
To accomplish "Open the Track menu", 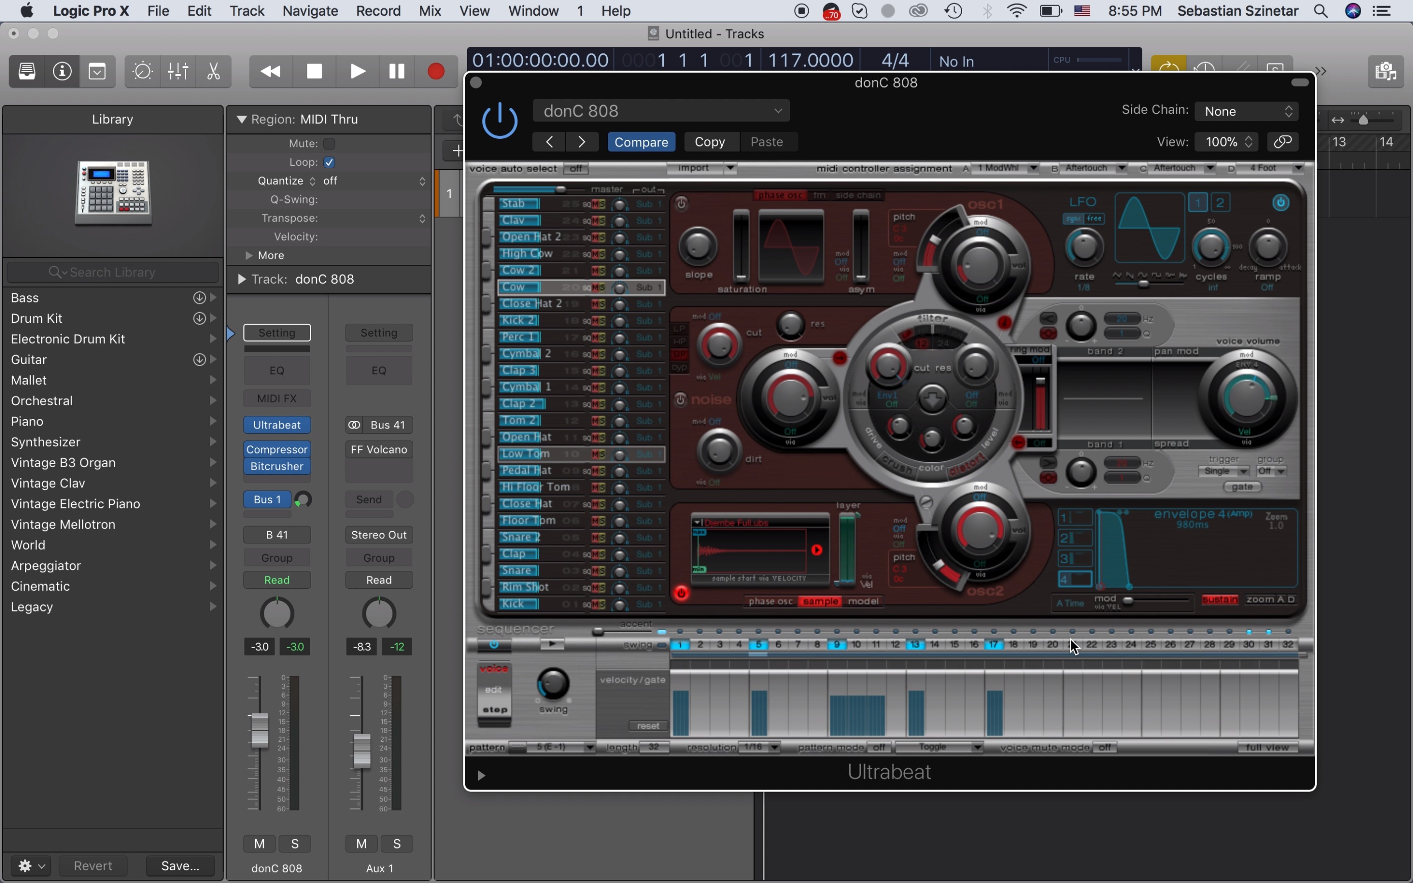I will [x=247, y=11].
